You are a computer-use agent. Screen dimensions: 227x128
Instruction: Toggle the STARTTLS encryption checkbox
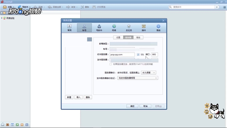[x=111, y=64]
